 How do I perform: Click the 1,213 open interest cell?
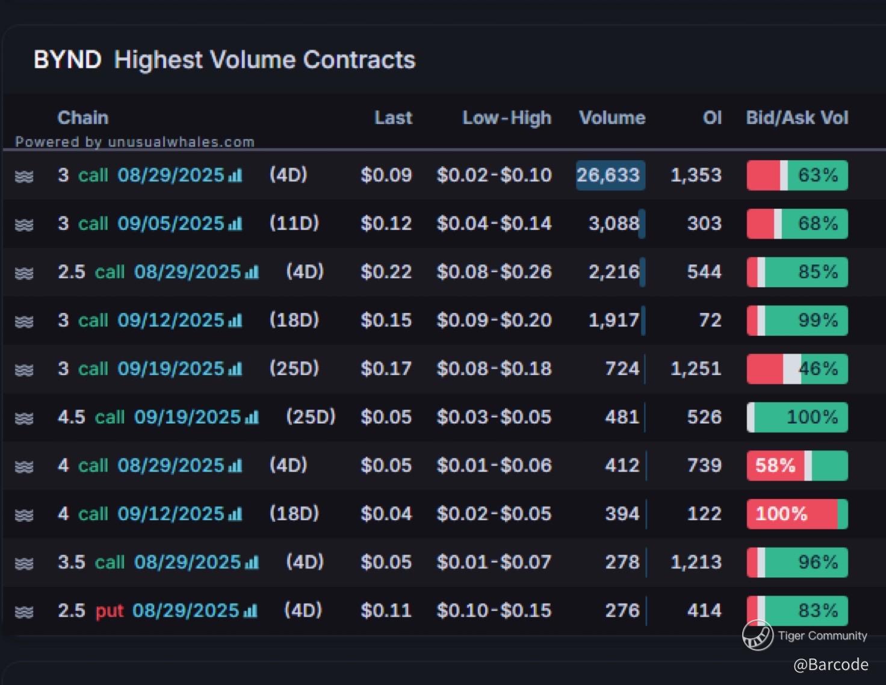click(x=696, y=562)
